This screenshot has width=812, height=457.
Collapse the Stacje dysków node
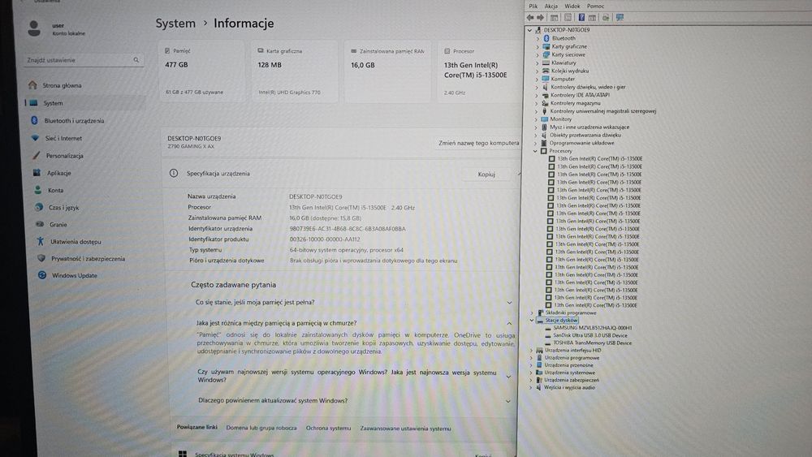[531, 321]
